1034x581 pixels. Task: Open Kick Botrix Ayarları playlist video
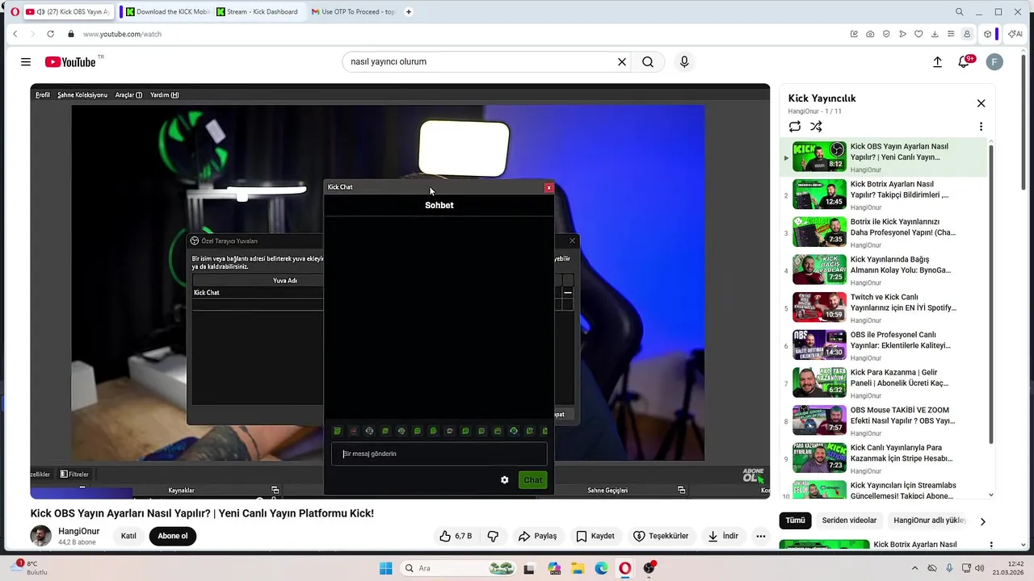(x=884, y=194)
